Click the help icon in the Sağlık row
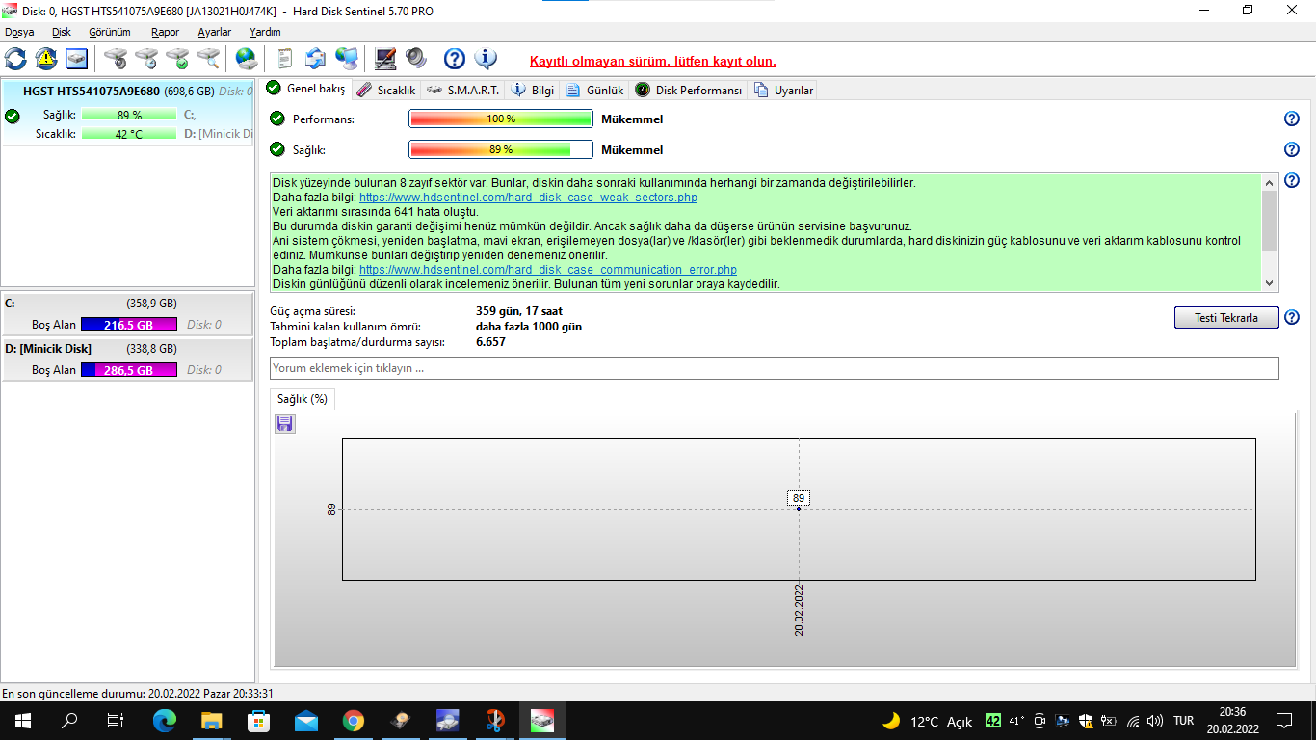The height and width of the screenshot is (740, 1316). pos(1292,149)
